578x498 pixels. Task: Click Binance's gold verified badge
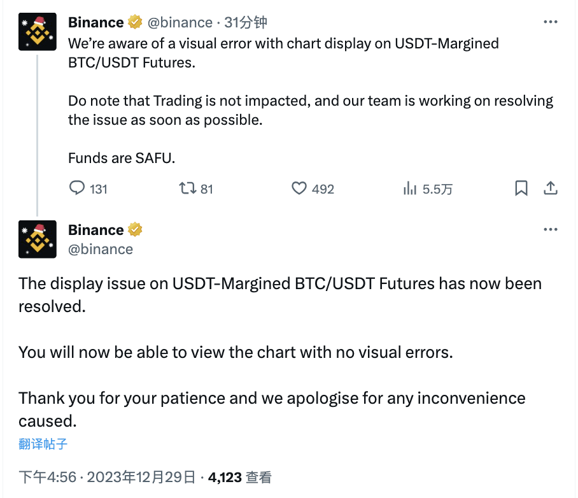[134, 22]
